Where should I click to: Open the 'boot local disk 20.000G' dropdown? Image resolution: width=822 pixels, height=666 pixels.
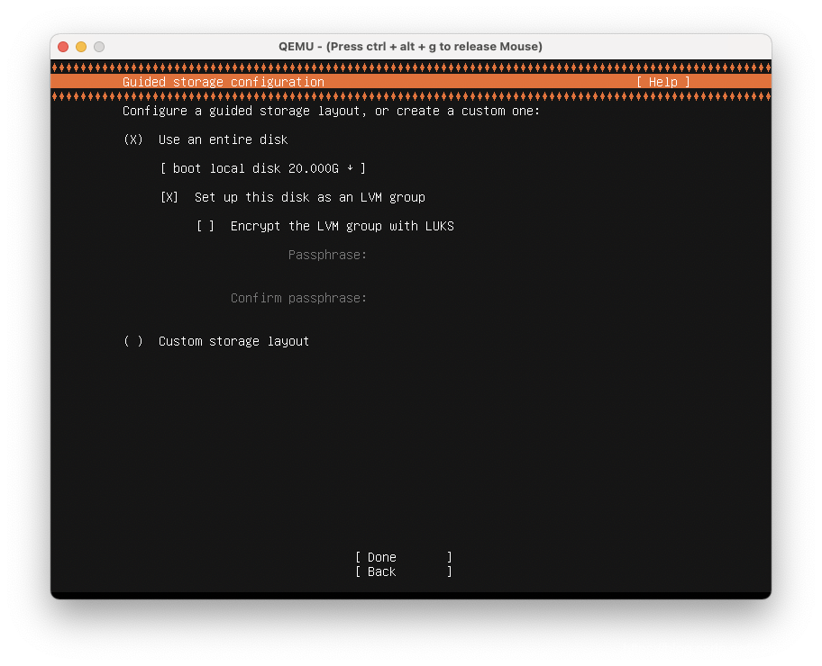coord(262,168)
